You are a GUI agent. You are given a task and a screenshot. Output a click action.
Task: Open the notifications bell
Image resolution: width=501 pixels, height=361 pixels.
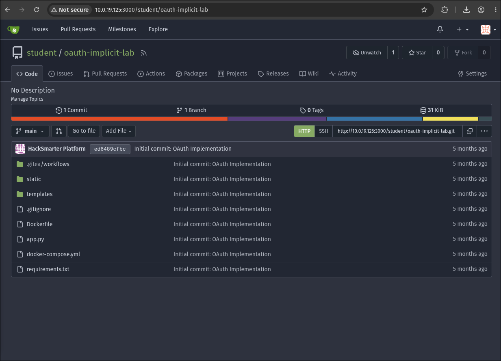(x=440, y=29)
